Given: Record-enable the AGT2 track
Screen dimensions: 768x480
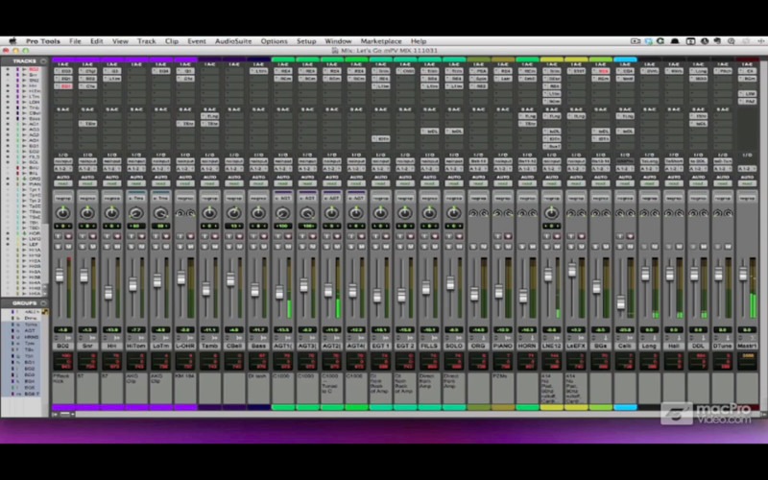Looking at the screenshot, I should coord(338,236).
